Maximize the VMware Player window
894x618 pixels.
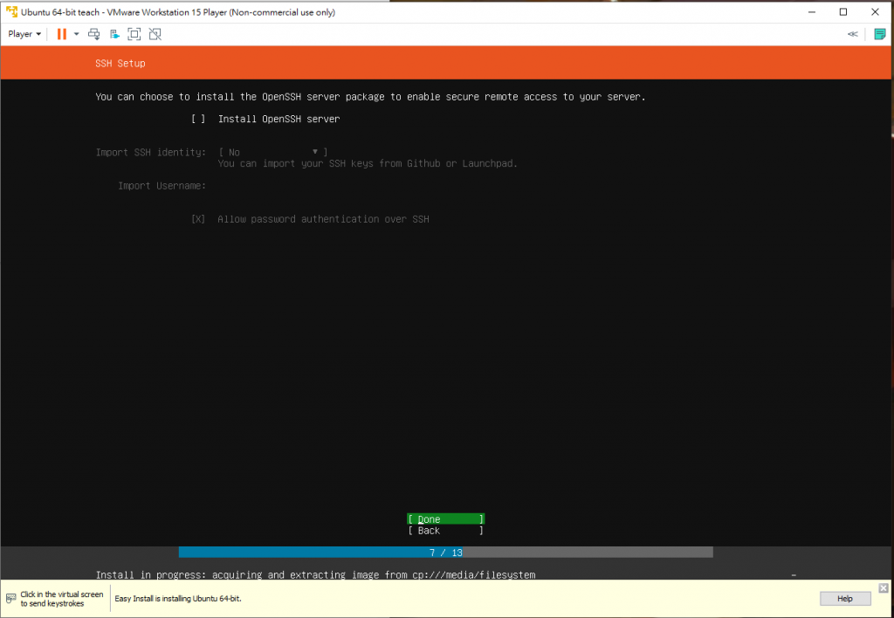pos(843,12)
